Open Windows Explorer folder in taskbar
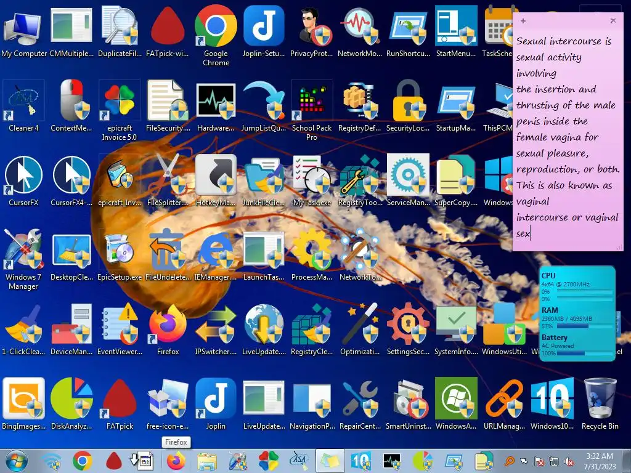631x473 pixels. [207, 461]
